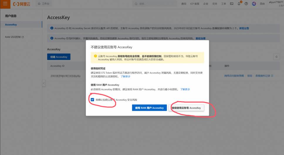Open the 费用 menu in top bar
The height and width of the screenshot is (155, 284).
coord(184,4)
